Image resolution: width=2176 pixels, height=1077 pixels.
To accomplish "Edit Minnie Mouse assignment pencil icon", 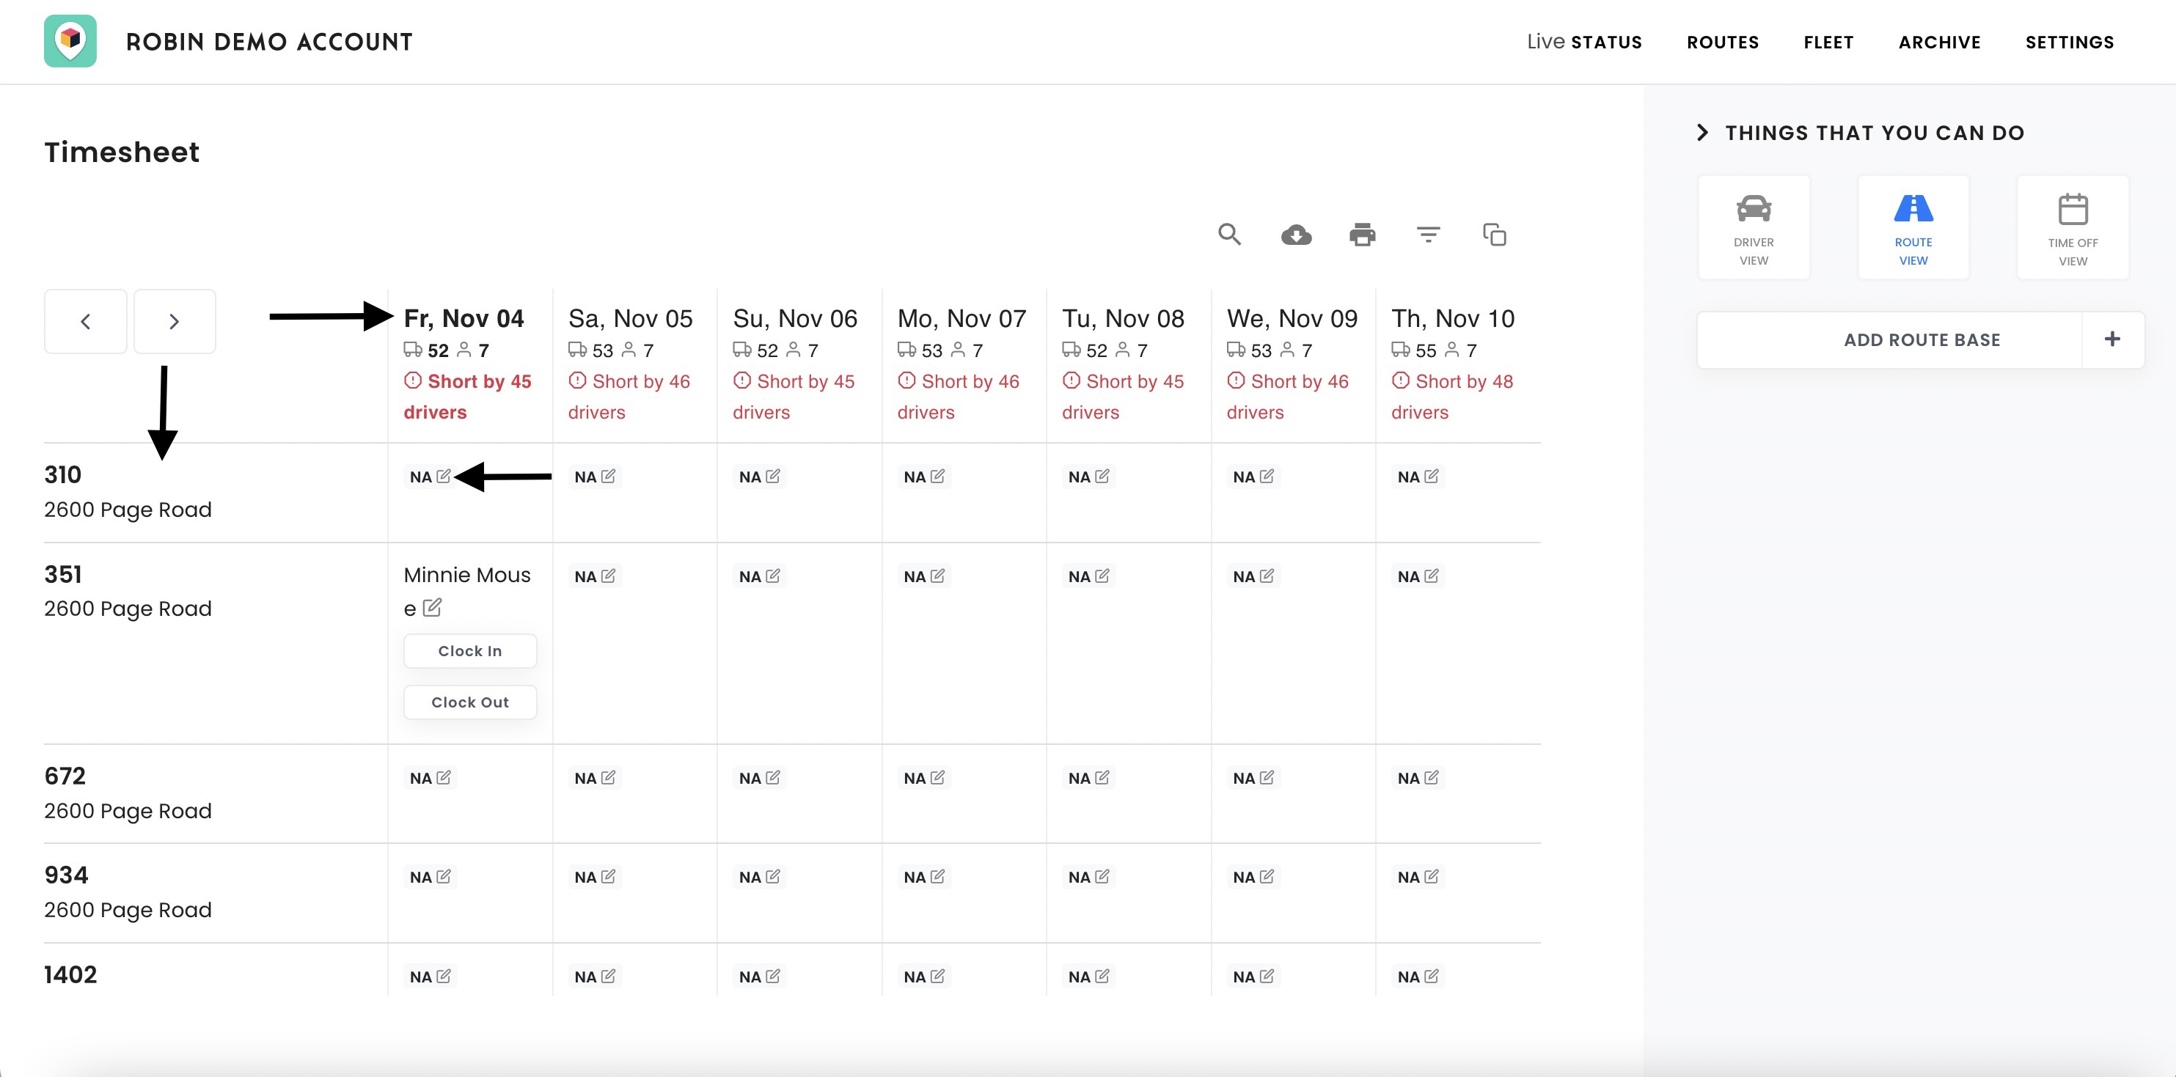I will click(432, 607).
